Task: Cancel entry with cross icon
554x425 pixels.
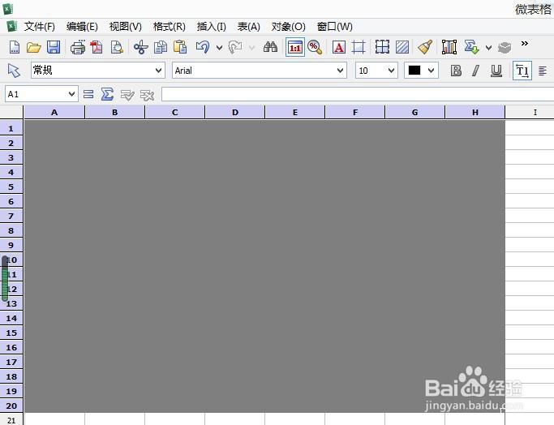Action: [147, 95]
